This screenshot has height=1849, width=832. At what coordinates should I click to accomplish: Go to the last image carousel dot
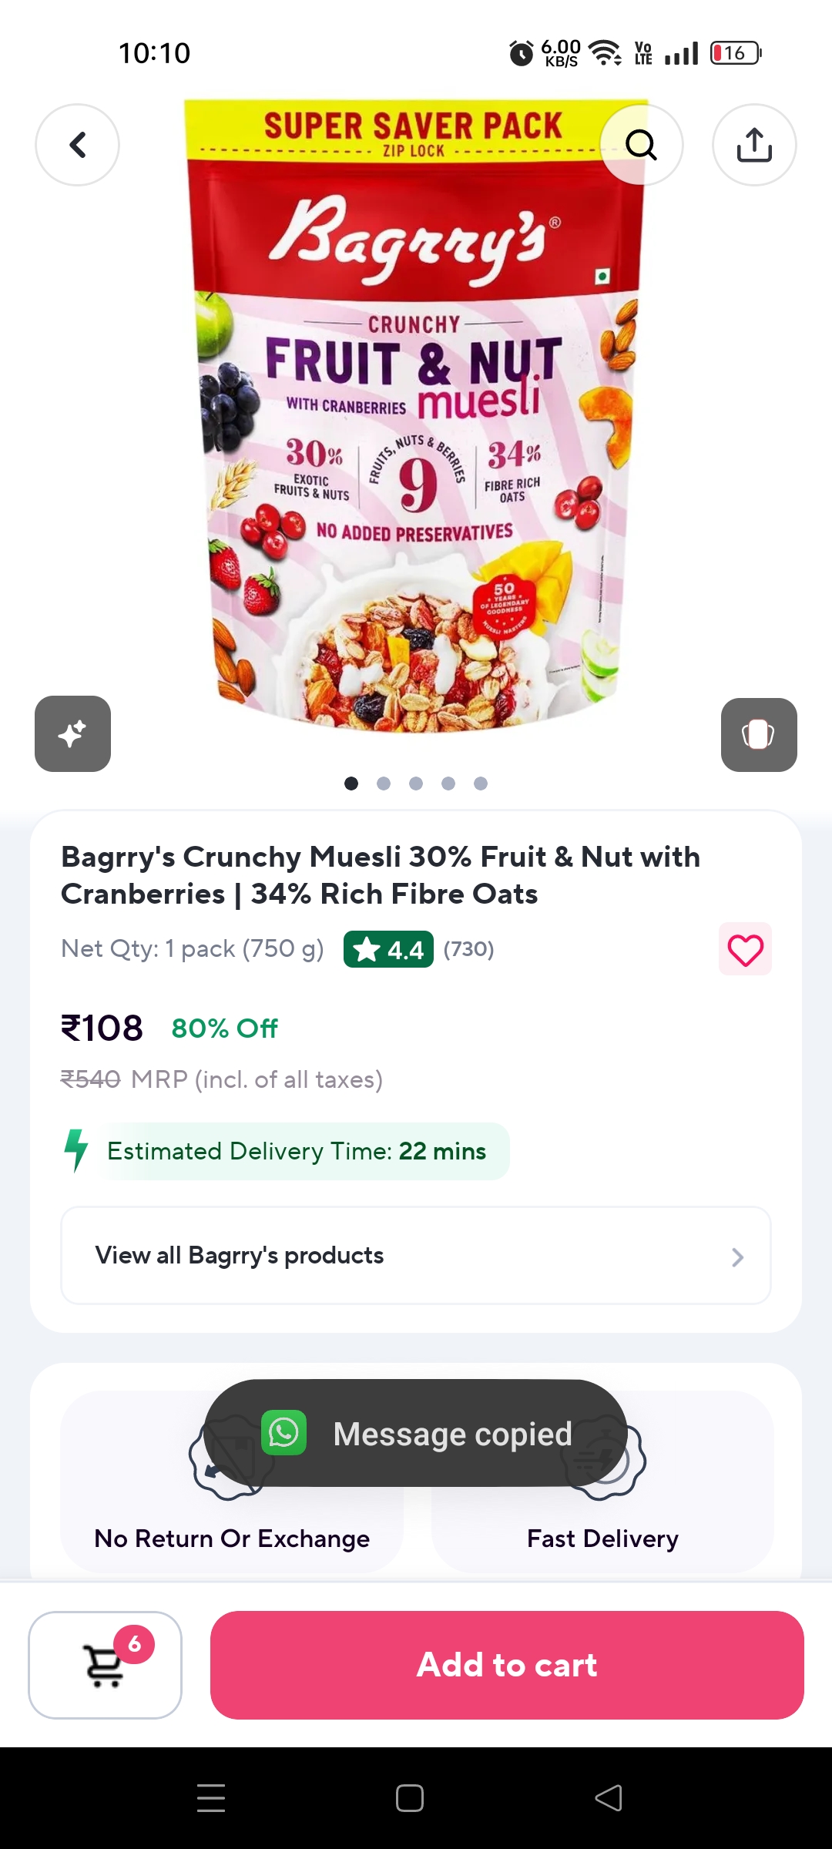pyautogui.click(x=481, y=784)
